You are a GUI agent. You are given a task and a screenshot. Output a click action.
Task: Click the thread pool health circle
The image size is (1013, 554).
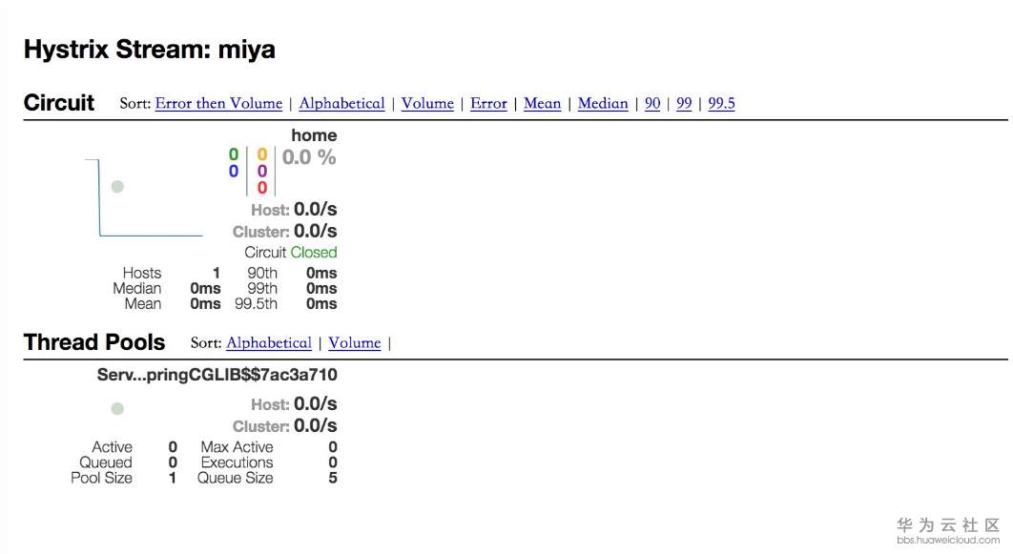[117, 409]
